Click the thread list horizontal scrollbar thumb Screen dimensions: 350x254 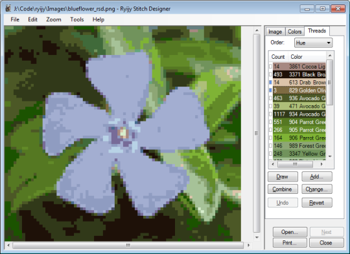click(295, 164)
